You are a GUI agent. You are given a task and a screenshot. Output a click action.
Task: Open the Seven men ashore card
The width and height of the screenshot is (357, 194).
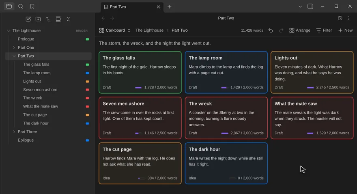click(140, 118)
